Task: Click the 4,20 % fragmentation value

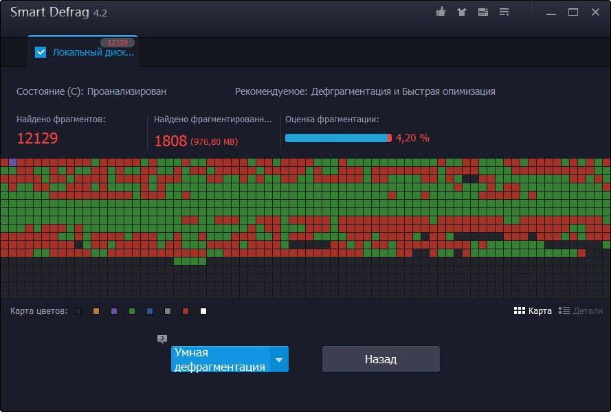Action: click(x=412, y=138)
